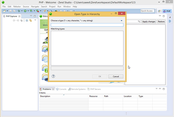Sort by Resource column header
This screenshot has height=117, width=174.
tap(96, 96)
